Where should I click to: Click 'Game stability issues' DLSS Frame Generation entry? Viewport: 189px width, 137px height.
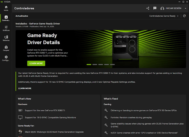pyautogui.click(x=147, y=125)
